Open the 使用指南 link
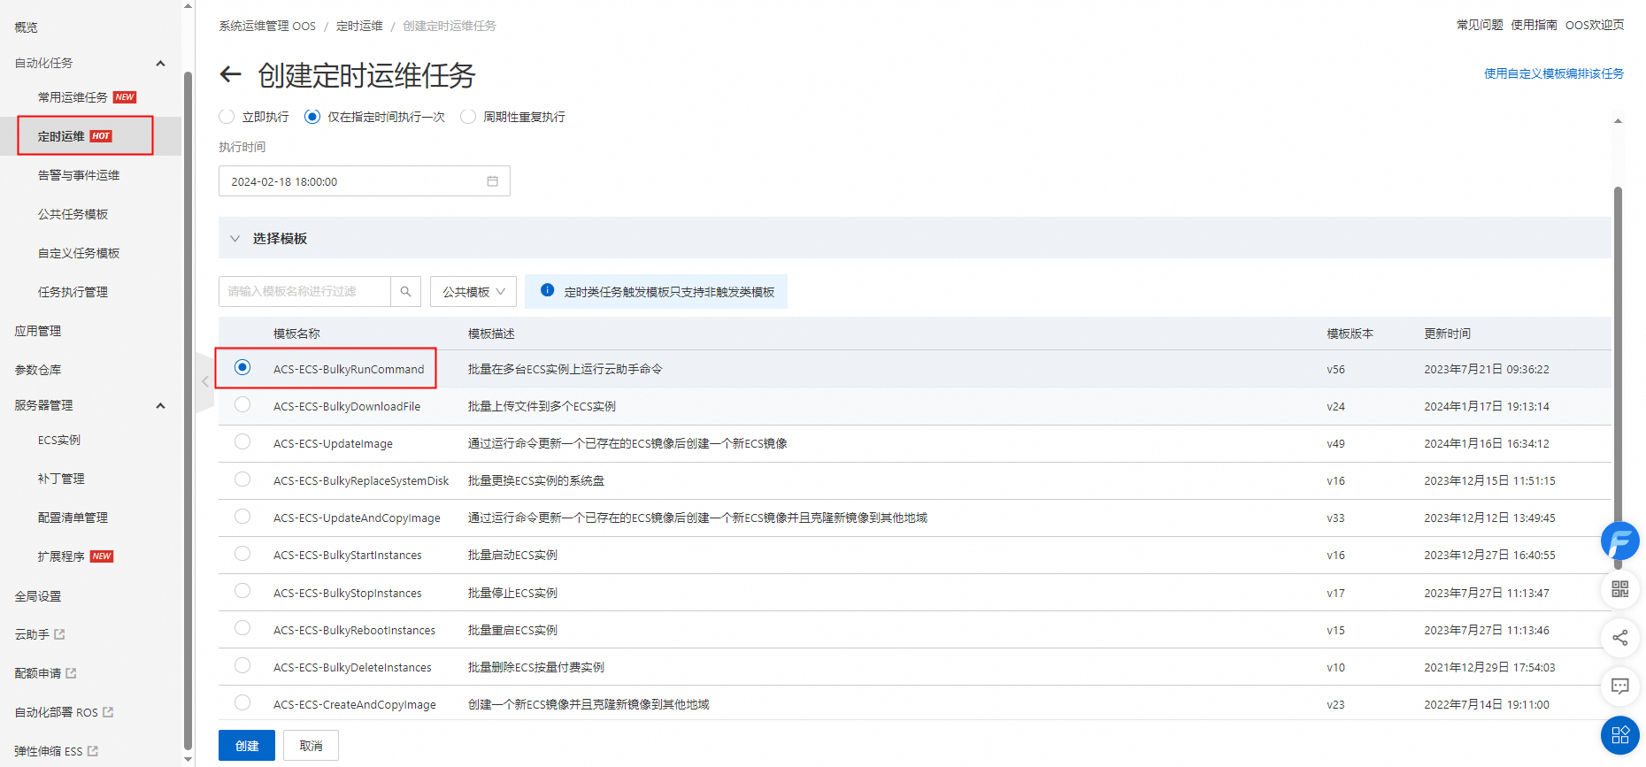 pos(1534,25)
